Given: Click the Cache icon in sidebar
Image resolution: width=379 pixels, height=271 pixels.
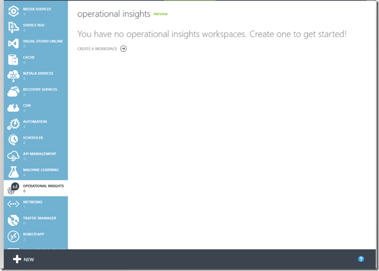Looking at the screenshot, I should [x=13, y=59].
